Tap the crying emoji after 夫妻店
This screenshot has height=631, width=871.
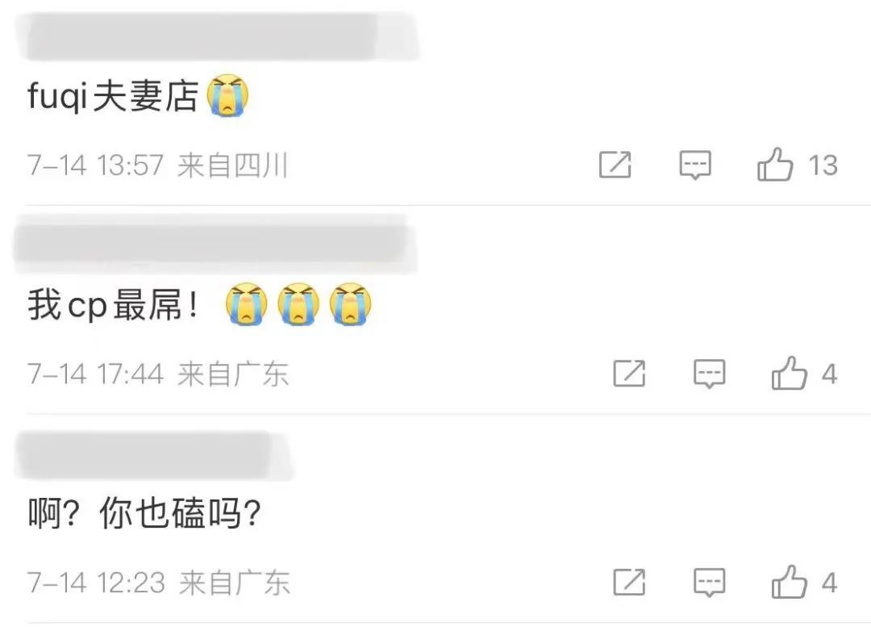point(227,95)
